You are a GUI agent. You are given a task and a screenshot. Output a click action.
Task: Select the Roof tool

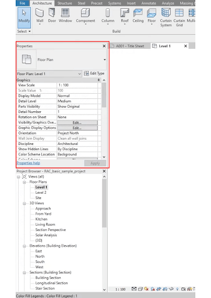(125, 16)
